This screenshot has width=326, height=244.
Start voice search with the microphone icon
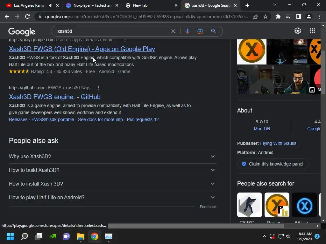tap(187, 31)
